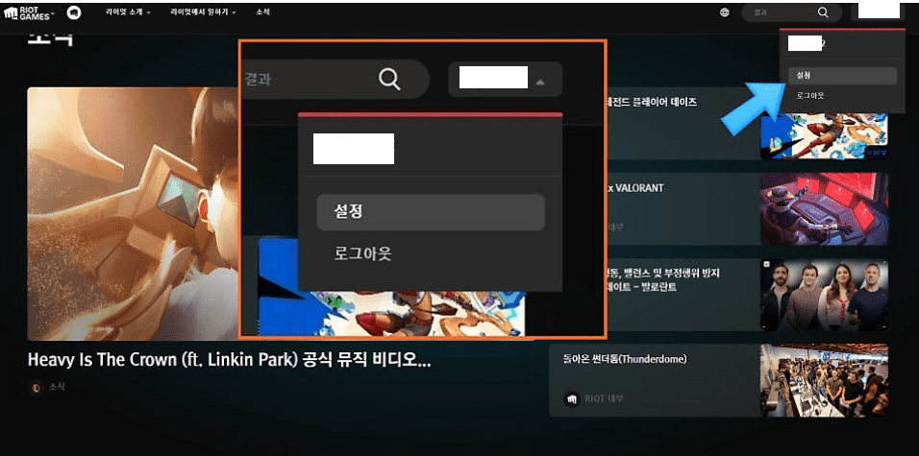Open the VALORANT article thumbnail image

coord(824,209)
